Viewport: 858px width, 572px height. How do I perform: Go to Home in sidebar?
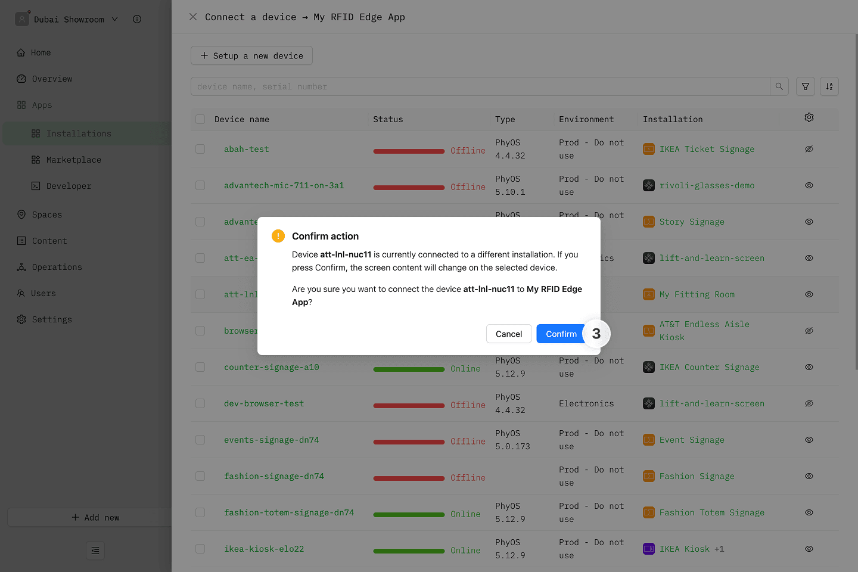tap(41, 52)
